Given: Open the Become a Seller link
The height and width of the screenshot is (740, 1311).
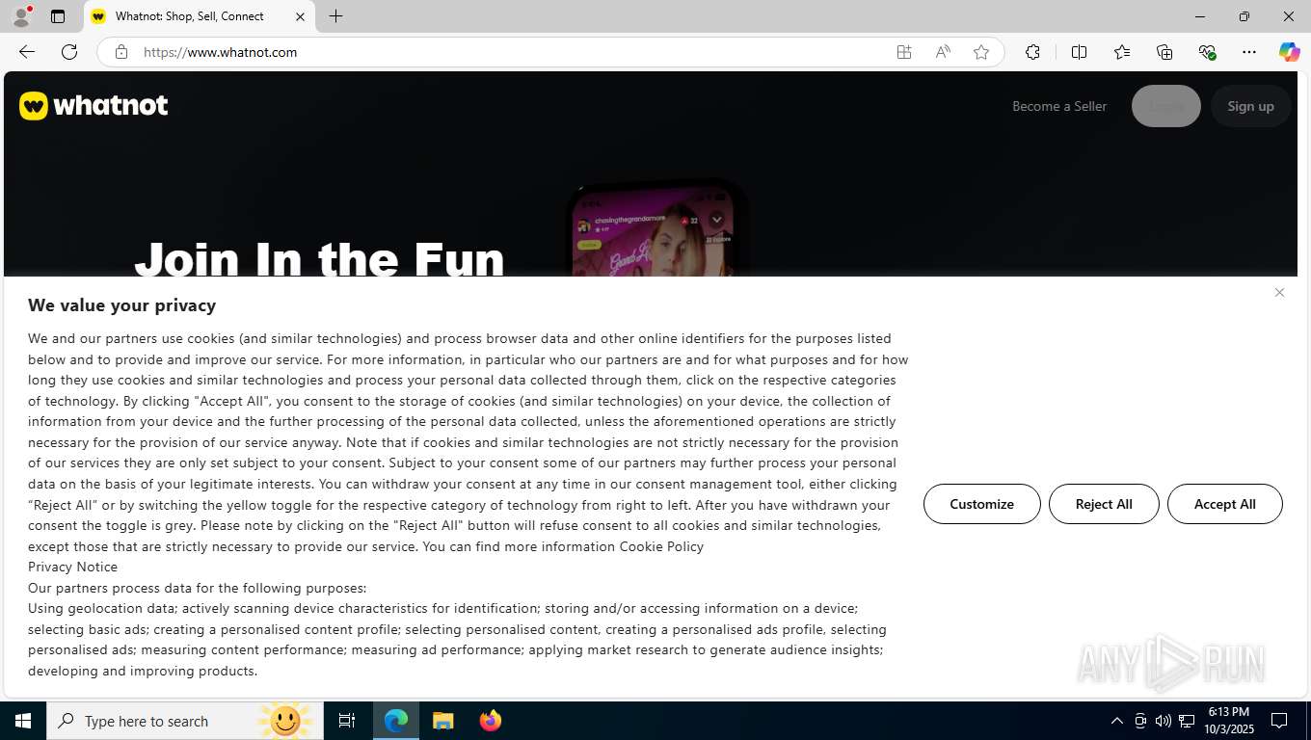Looking at the screenshot, I should tap(1059, 106).
